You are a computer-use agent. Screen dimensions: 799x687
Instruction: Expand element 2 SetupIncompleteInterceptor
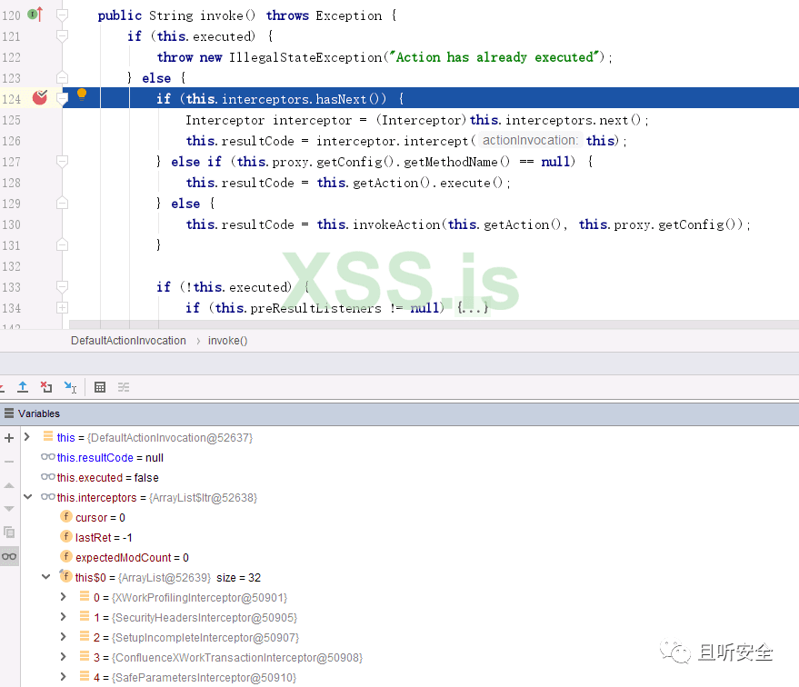point(64,637)
